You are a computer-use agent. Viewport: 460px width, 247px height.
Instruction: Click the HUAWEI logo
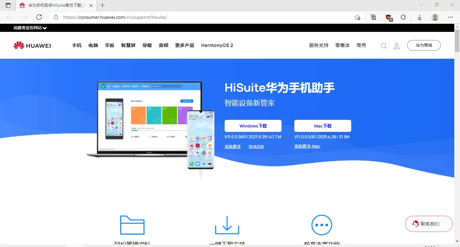click(32, 45)
